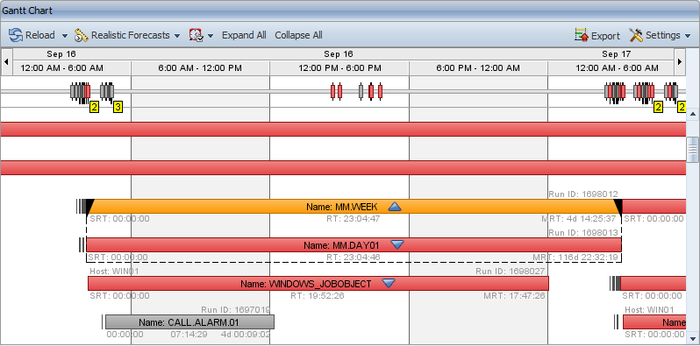Click the yellow marker labeled 3

click(x=118, y=107)
